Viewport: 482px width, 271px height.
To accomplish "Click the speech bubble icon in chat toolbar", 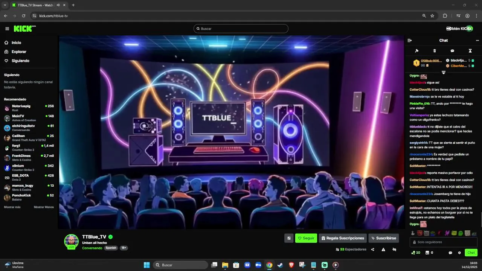I will coord(452,51).
